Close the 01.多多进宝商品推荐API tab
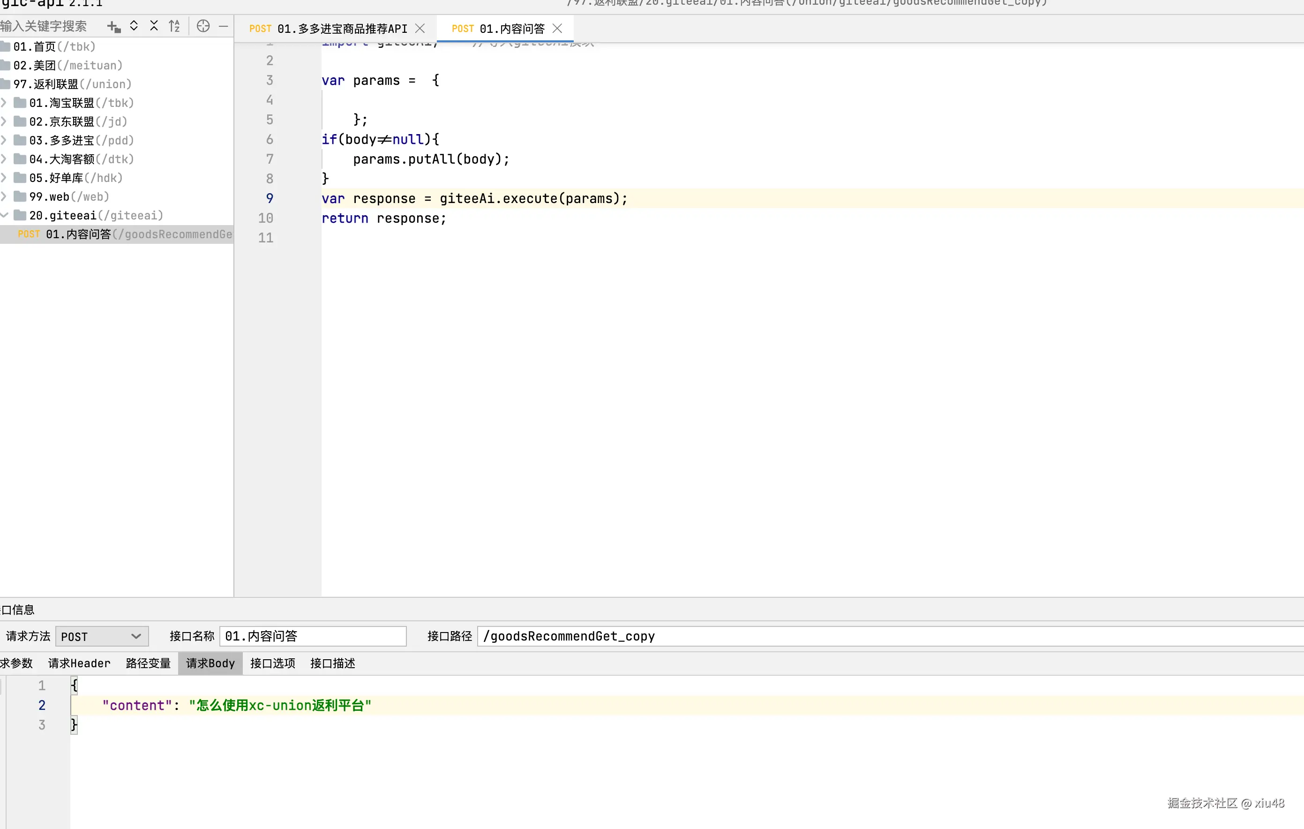The height and width of the screenshot is (829, 1304). 420,29
